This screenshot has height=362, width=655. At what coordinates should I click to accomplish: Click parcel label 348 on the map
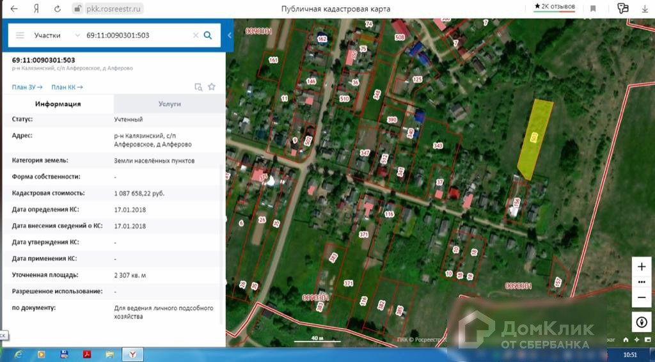(377, 95)
